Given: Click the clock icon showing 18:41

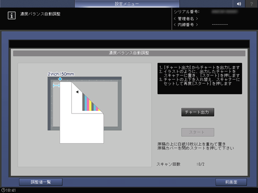Looking at the screenshot, I should [x=3, y=190].
